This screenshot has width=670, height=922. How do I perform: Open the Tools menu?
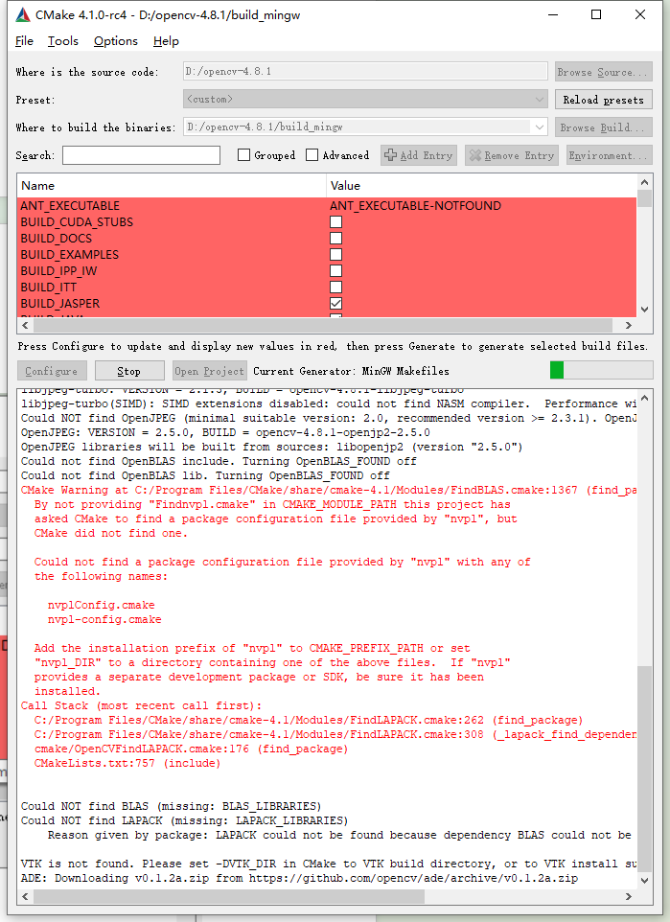click(x=63, y=41)
